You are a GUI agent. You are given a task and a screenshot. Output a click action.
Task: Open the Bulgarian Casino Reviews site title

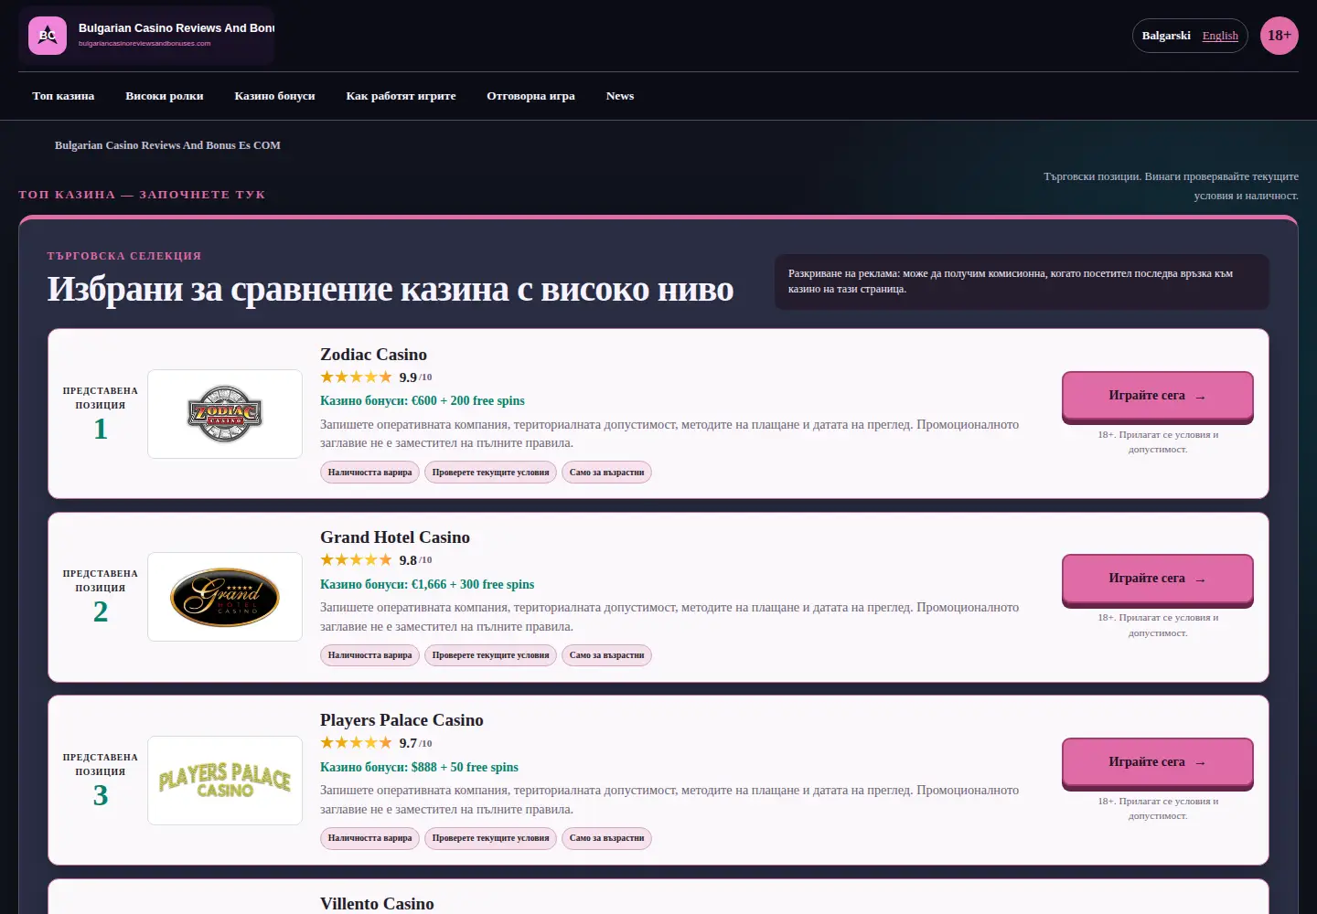tap(177, 28)
